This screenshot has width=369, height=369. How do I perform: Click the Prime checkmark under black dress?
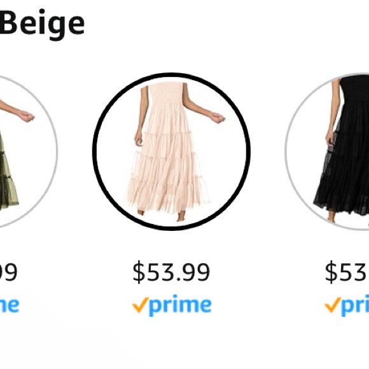333,305
